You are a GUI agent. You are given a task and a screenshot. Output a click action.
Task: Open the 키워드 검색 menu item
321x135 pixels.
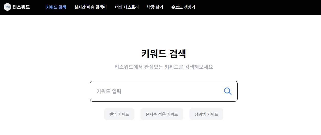coord(56,7)
